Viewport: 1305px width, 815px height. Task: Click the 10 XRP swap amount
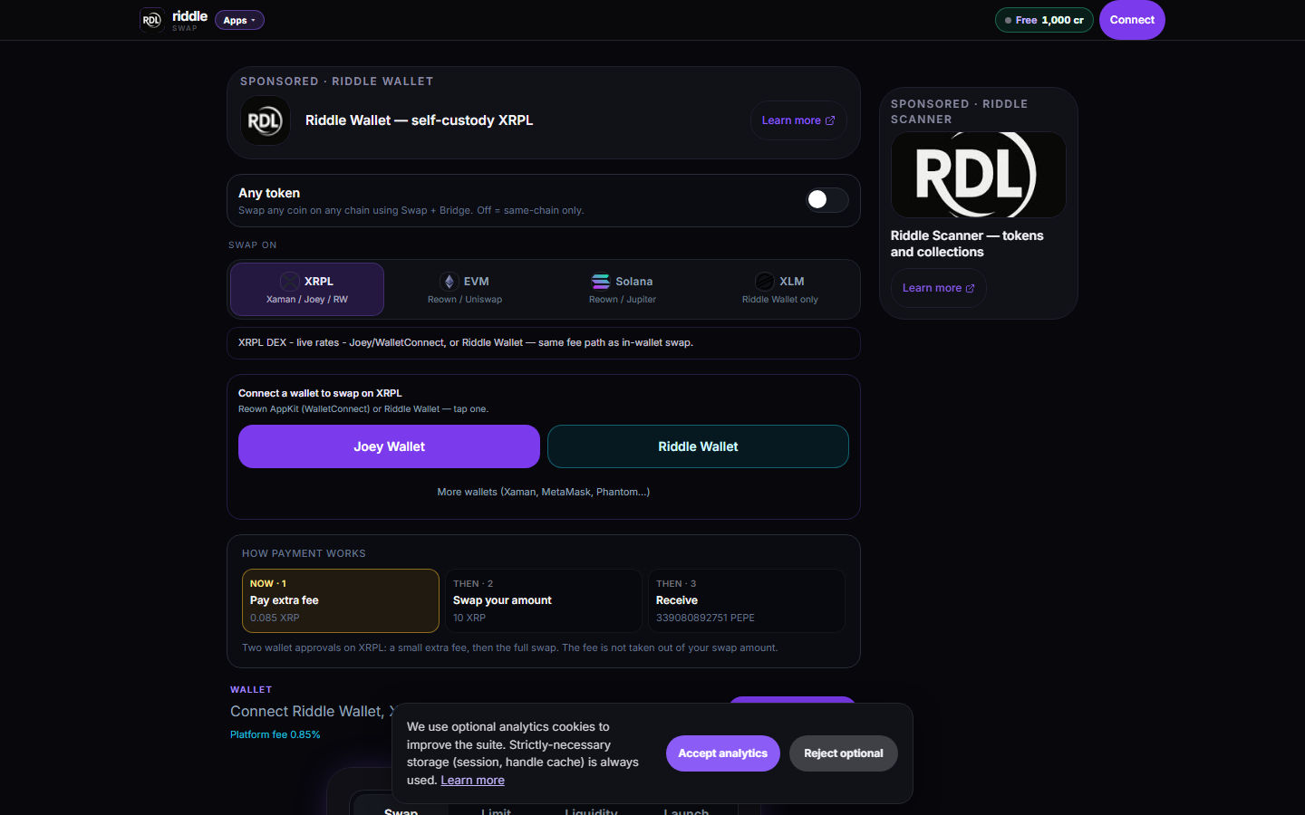[x=469, y=618]
